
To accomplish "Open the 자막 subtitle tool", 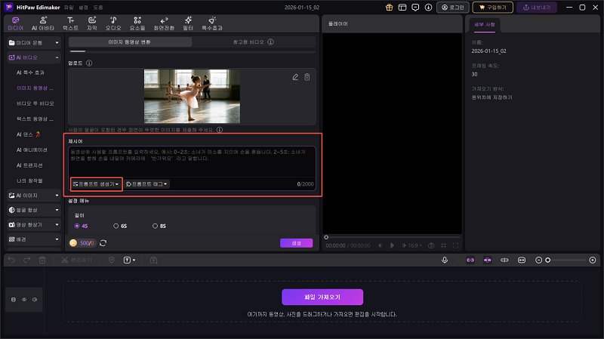I will [91, 23].
